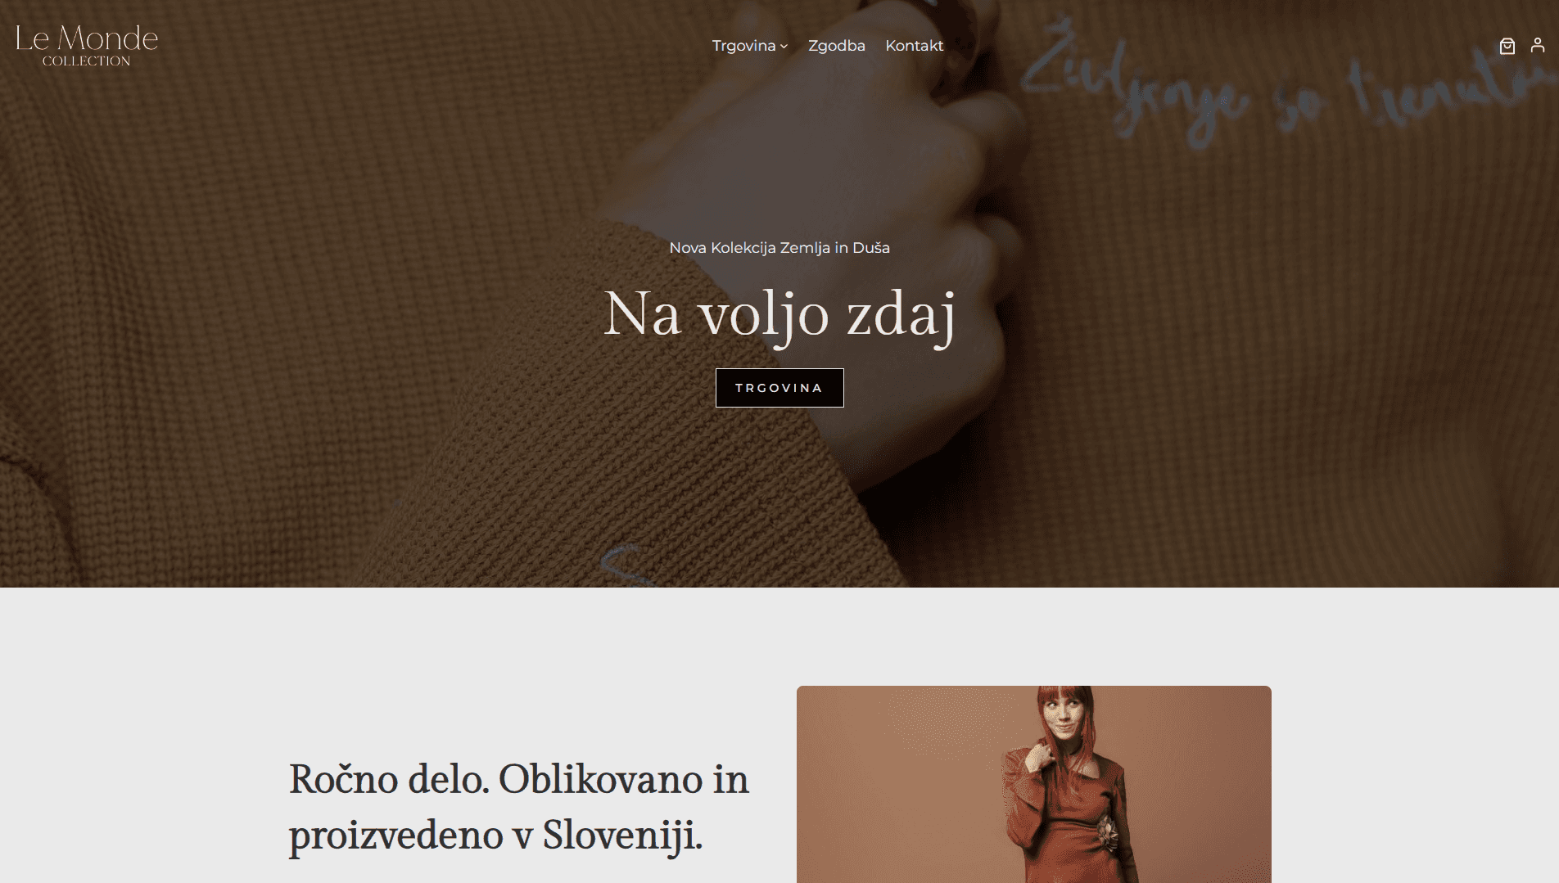
Task: Open the red-haired model photo
Action: [x=1033, y=784]
